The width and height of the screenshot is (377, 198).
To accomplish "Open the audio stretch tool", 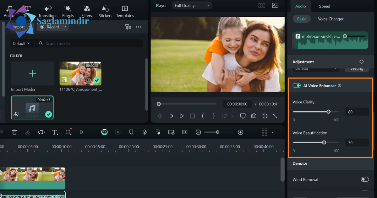I will pos(41,132).
